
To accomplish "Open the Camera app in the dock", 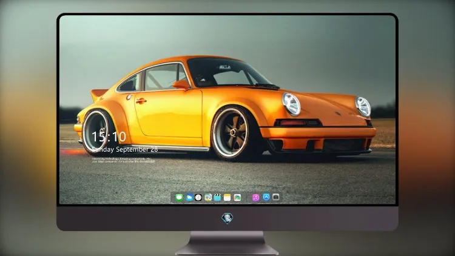I will tap(276, 197).
